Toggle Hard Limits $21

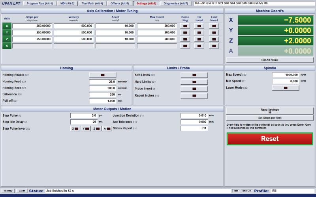[x=194, y=82]
